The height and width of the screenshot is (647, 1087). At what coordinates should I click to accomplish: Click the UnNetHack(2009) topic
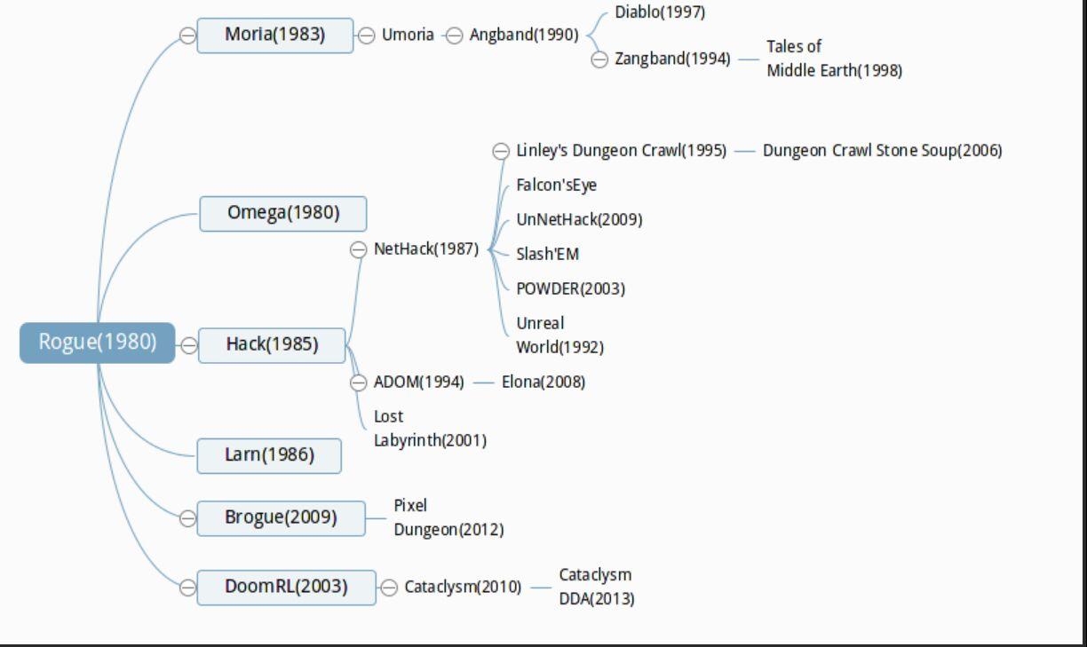coord(579,220)
